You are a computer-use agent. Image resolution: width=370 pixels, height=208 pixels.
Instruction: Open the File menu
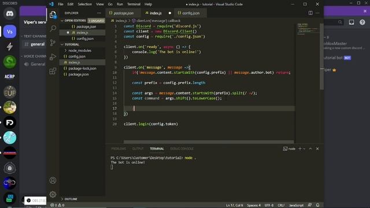pos(60,4)
